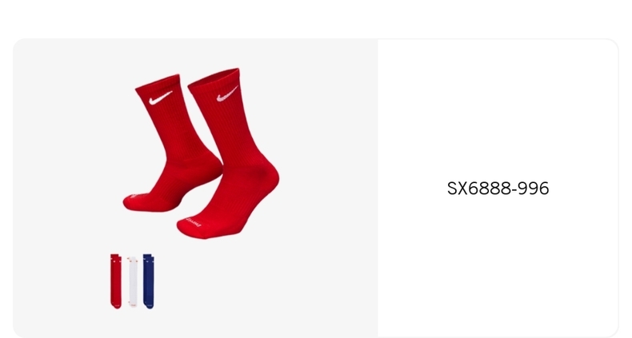
Task: Click the top cuff of blue thumbnail sock
Action: click(x=147, y=257)
